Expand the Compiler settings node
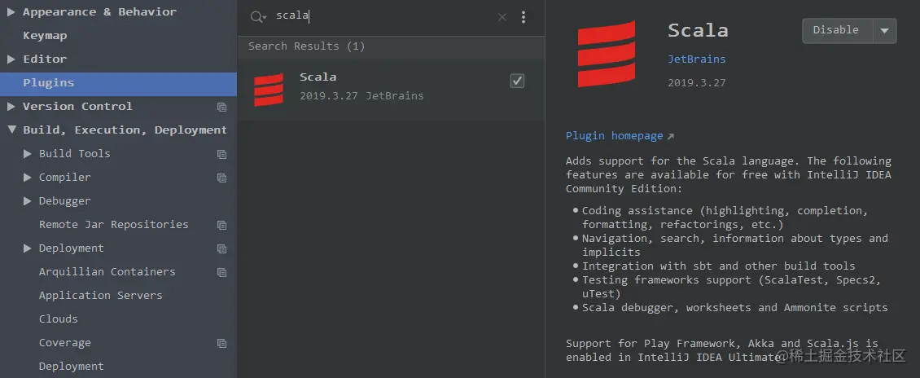 coord(28,178)
